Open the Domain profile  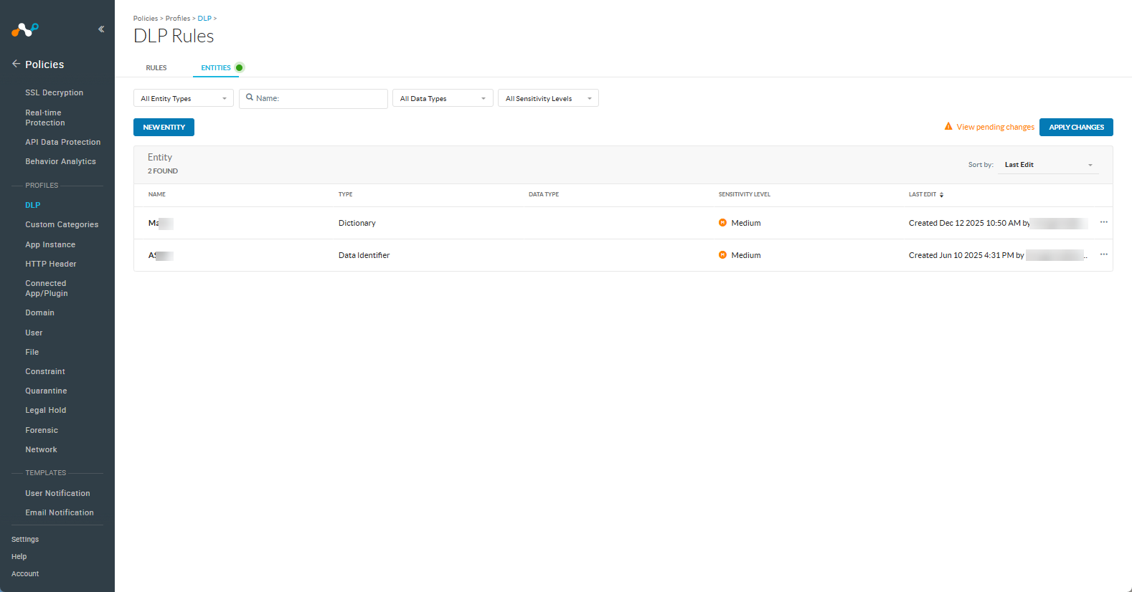point(39,312)
